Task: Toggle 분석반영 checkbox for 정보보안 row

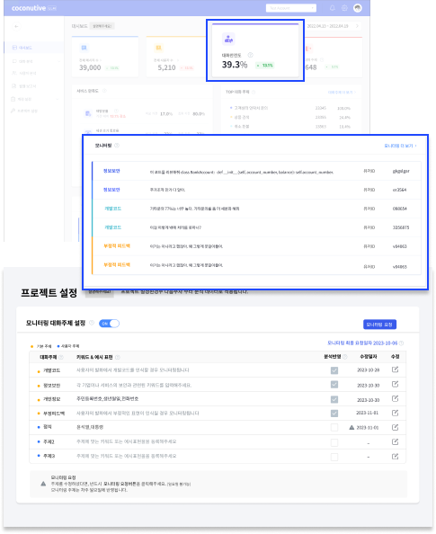Action: 334,385
